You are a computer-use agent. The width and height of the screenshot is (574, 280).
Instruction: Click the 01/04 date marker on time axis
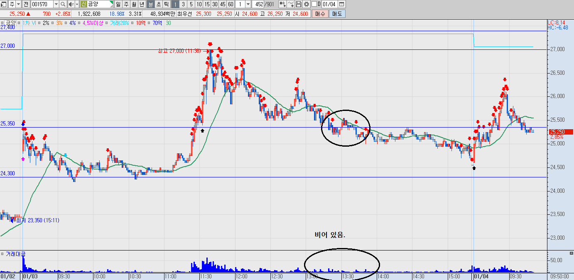[x=481, y=276]
